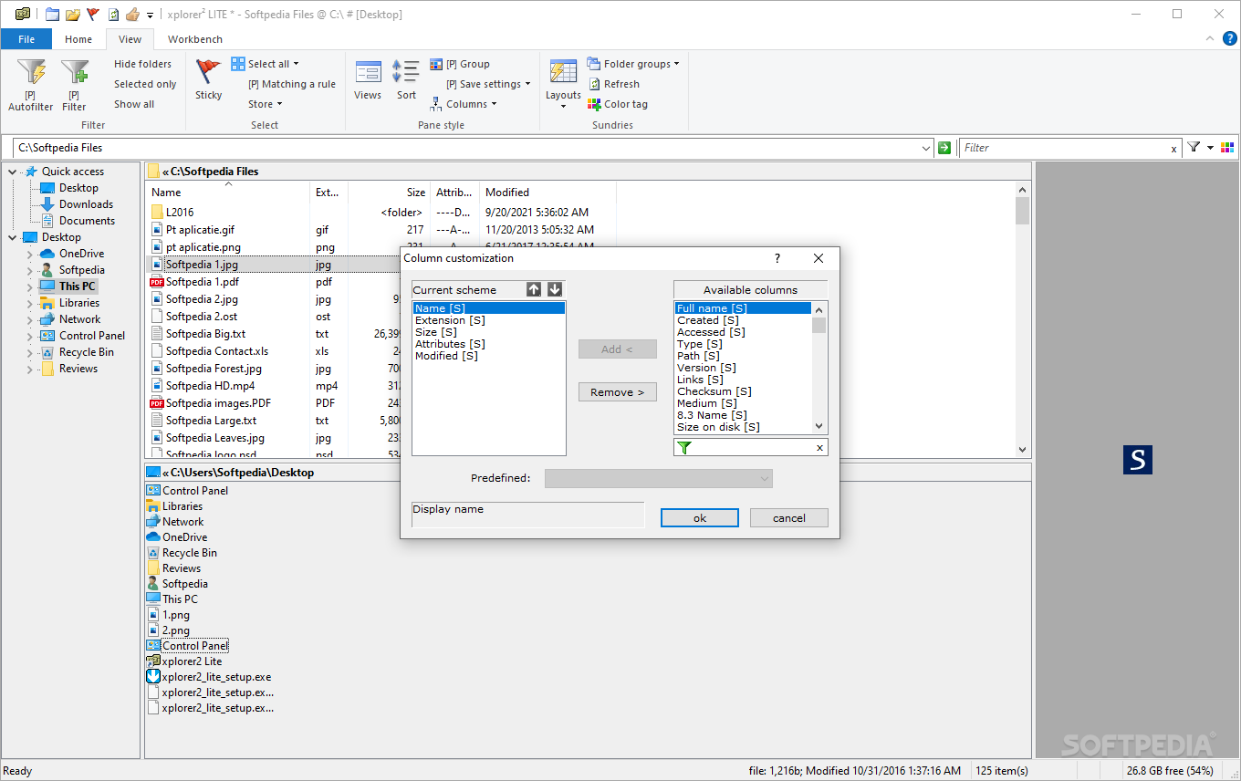The image size is (1241, 781).
Task: Select Created [S] in Available columns
Action: click(743, 320)
